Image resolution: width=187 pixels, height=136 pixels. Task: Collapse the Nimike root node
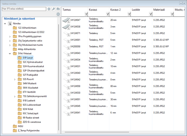5,23
